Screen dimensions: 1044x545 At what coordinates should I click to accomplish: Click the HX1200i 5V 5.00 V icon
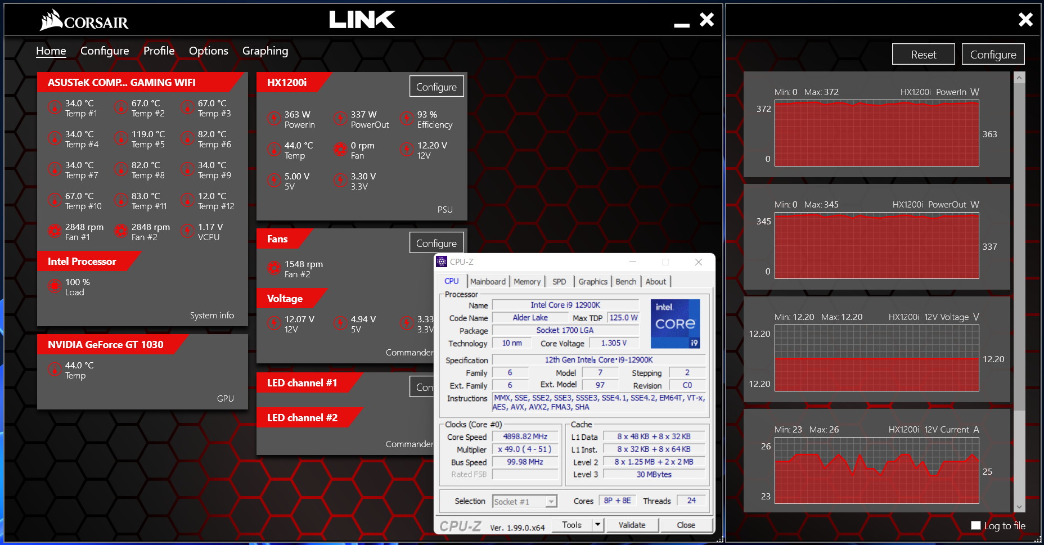pyautogui.click(x=274, y=180)
